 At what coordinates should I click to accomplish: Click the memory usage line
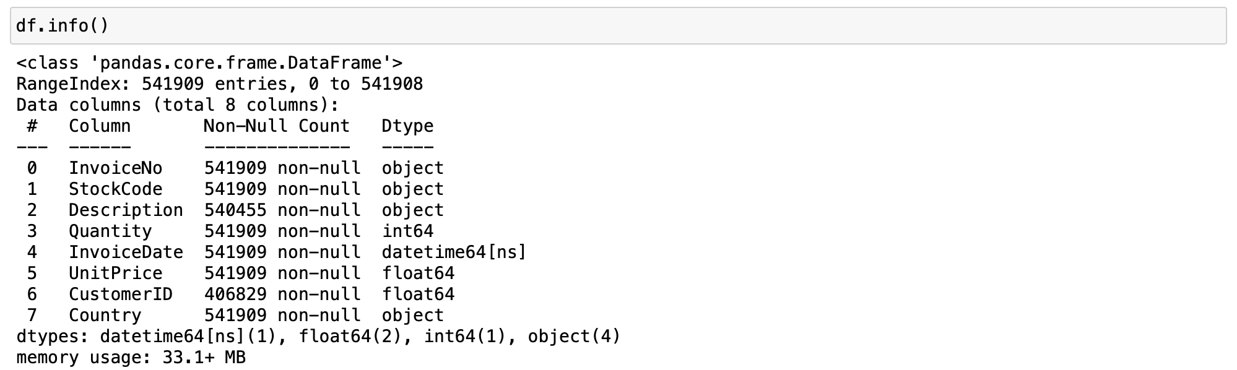pos(131,358)
